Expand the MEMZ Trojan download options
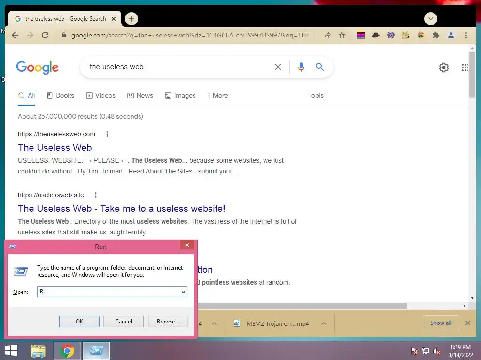 point(324,323)
